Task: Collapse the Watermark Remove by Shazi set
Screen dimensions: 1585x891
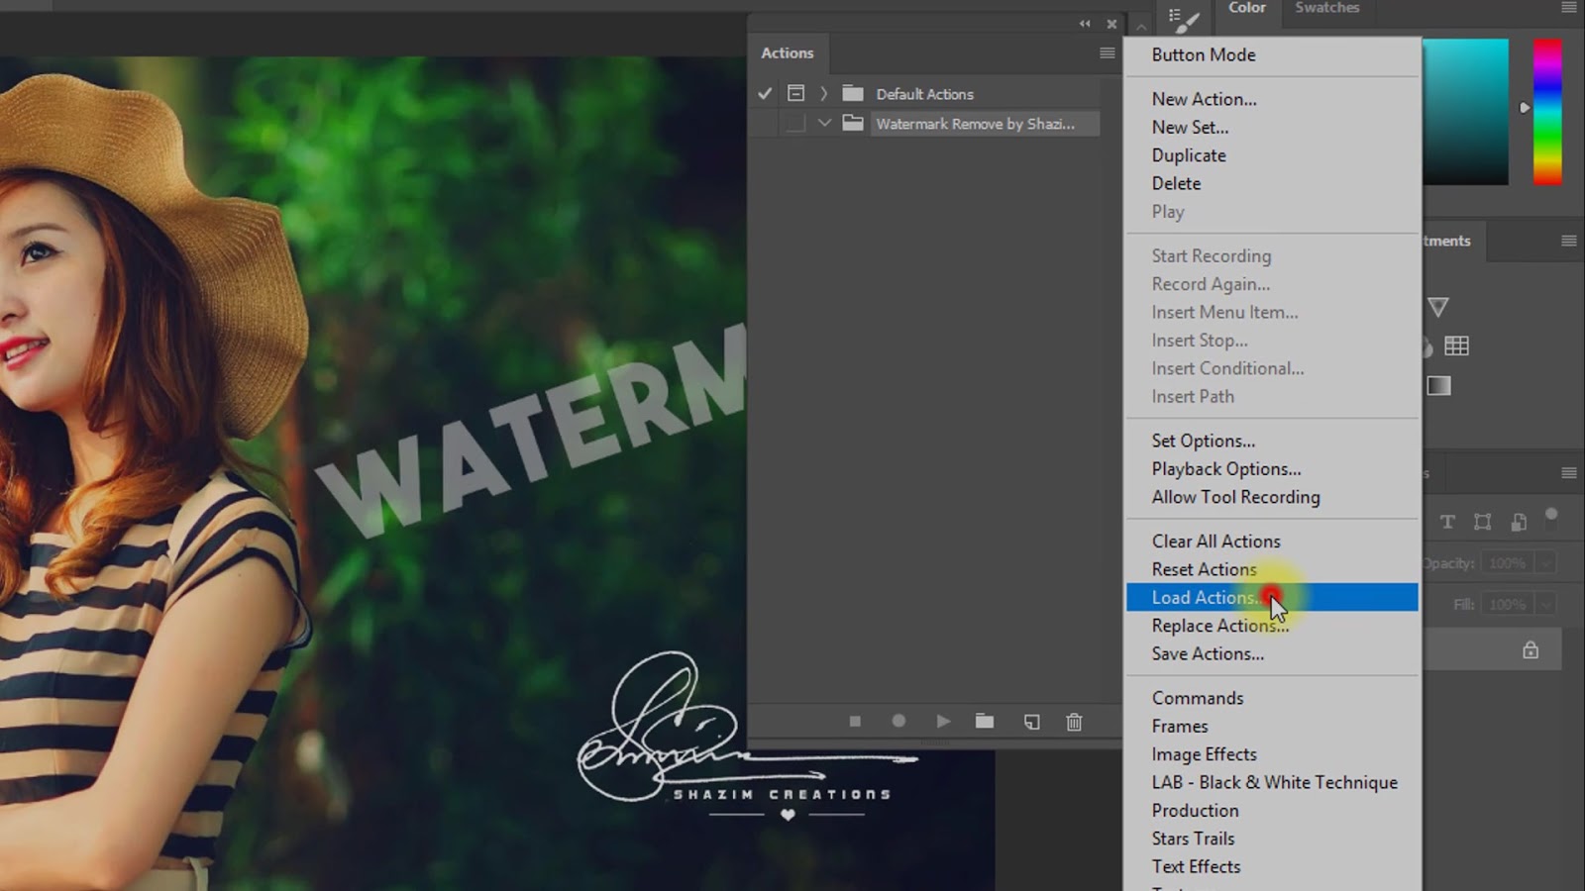Action: pyautogui.click(x=824, y=123)
